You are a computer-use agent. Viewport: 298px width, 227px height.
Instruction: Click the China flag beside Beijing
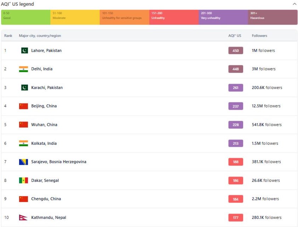coord(23,106)
